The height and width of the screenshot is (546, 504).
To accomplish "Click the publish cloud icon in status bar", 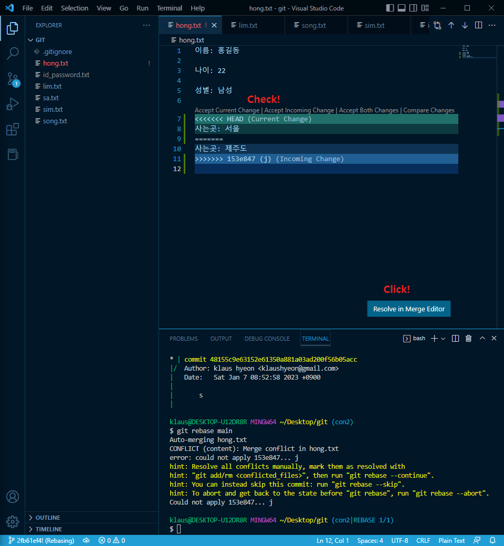I will (86, 540).
